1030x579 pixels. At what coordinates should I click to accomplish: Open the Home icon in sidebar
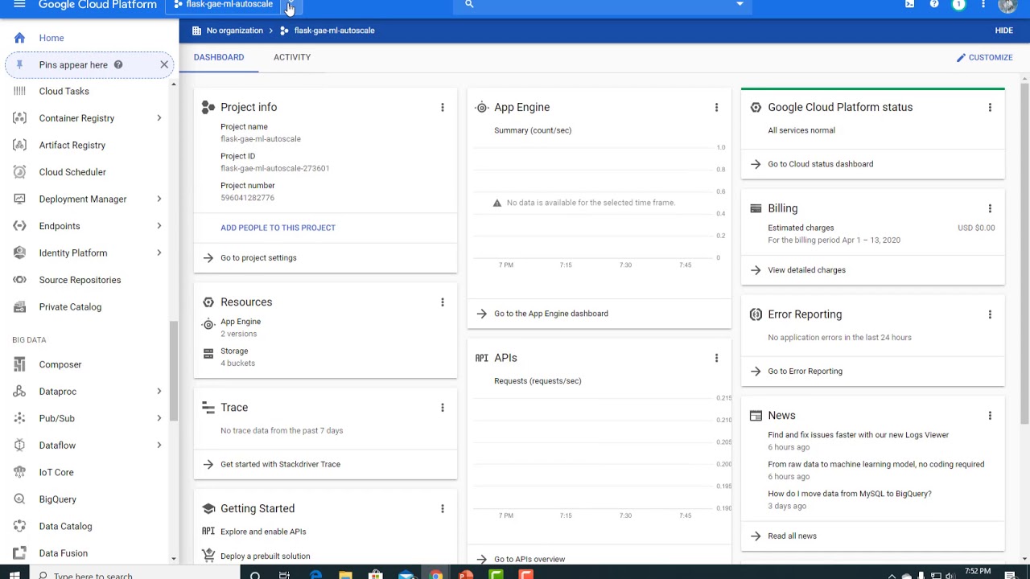(19, 38)
